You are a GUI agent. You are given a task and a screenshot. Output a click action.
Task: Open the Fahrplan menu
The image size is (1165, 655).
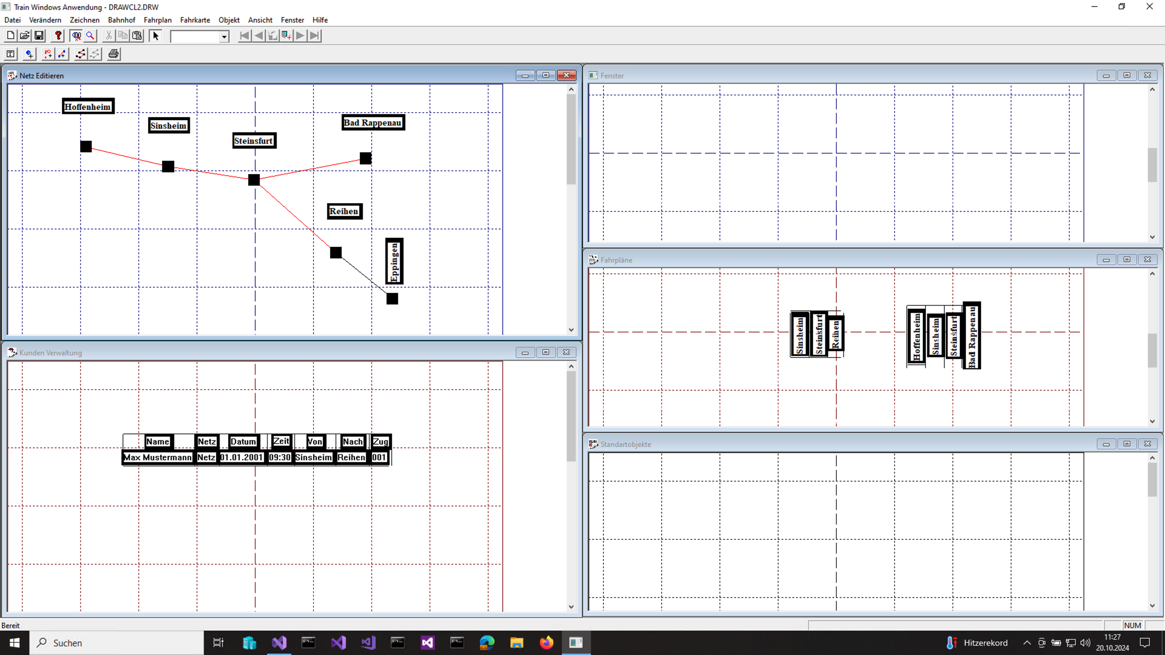(x=157, y=20)
